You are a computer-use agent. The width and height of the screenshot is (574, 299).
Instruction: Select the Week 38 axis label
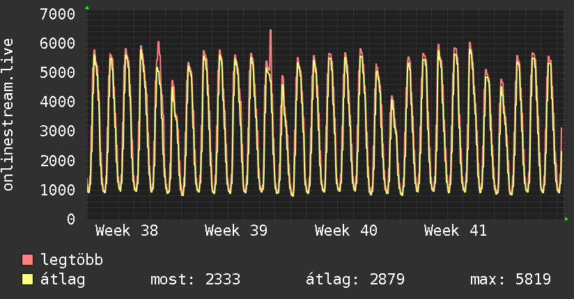point(126,231)
